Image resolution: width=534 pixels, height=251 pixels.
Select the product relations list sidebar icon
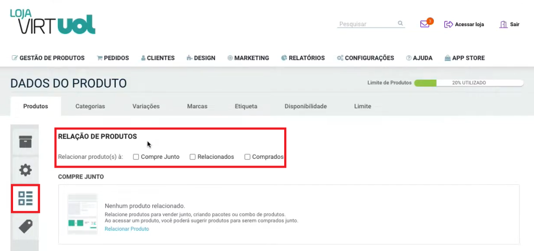(26, 198)
